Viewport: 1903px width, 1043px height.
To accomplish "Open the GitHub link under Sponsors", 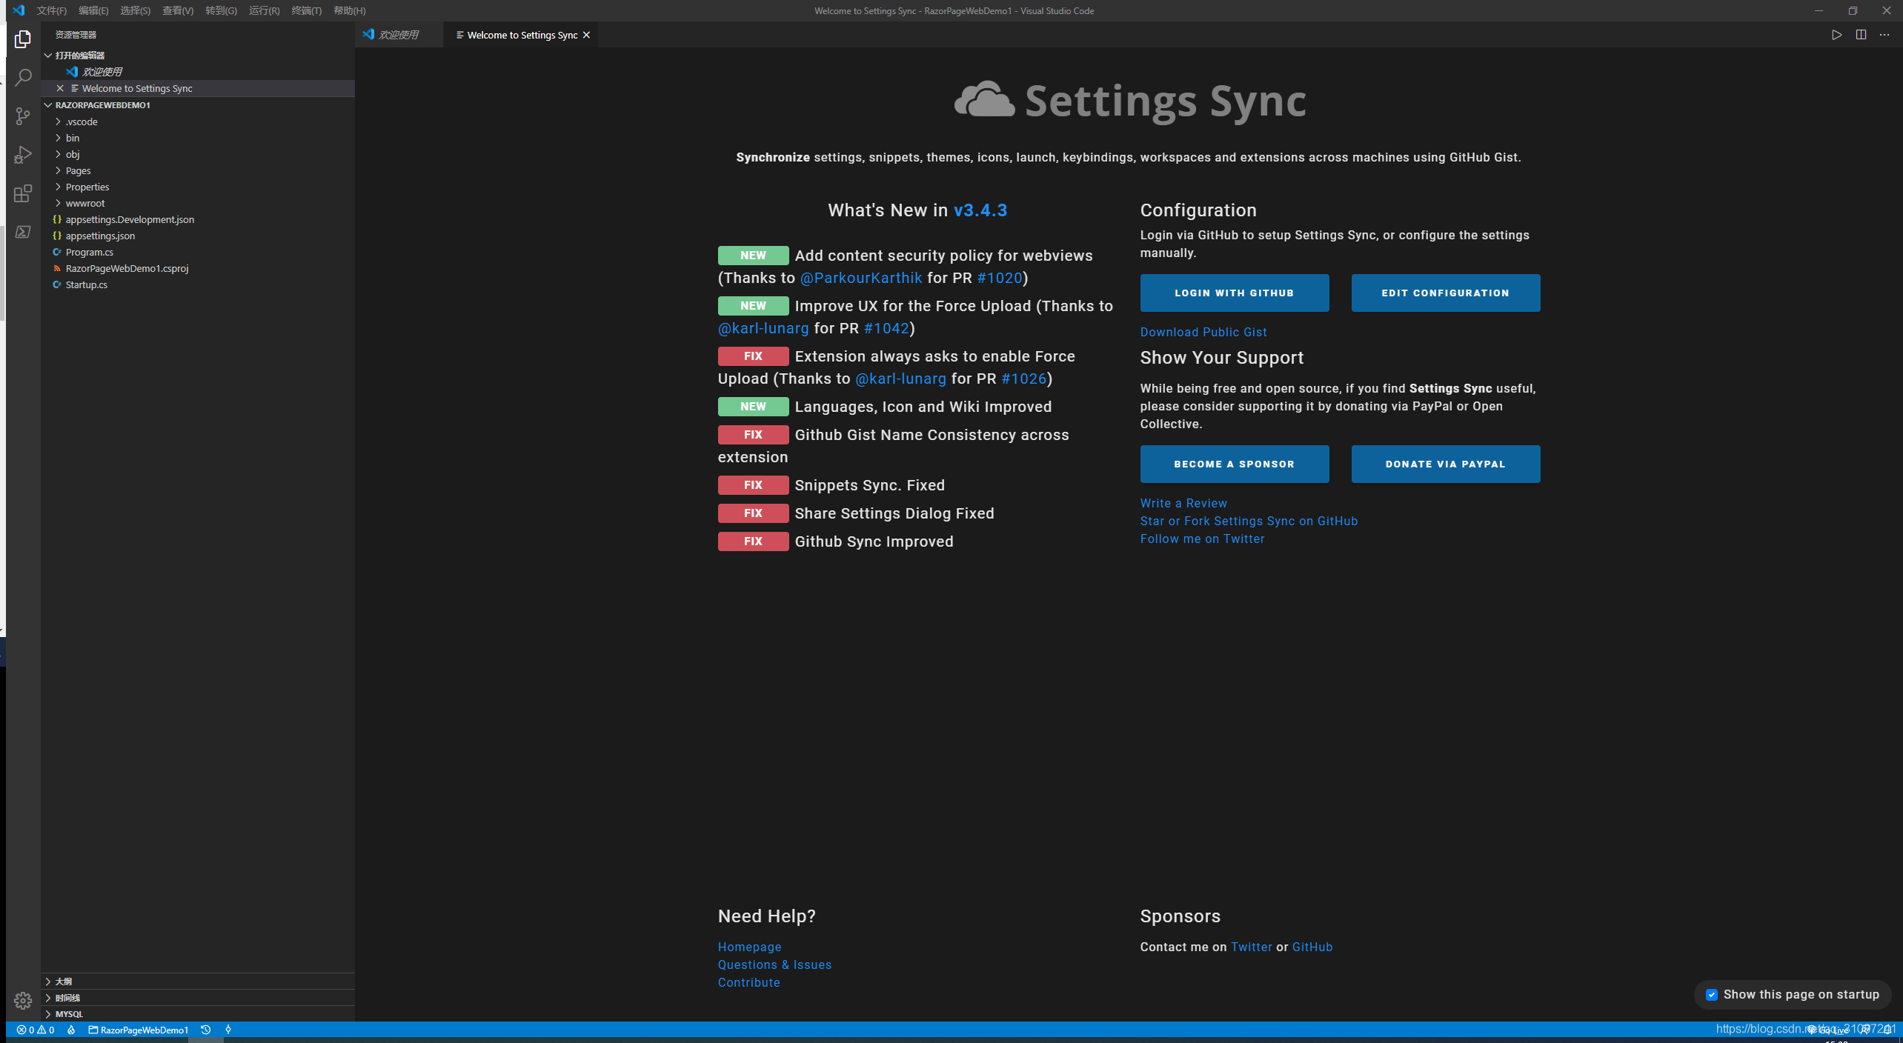I will 1312,947.
